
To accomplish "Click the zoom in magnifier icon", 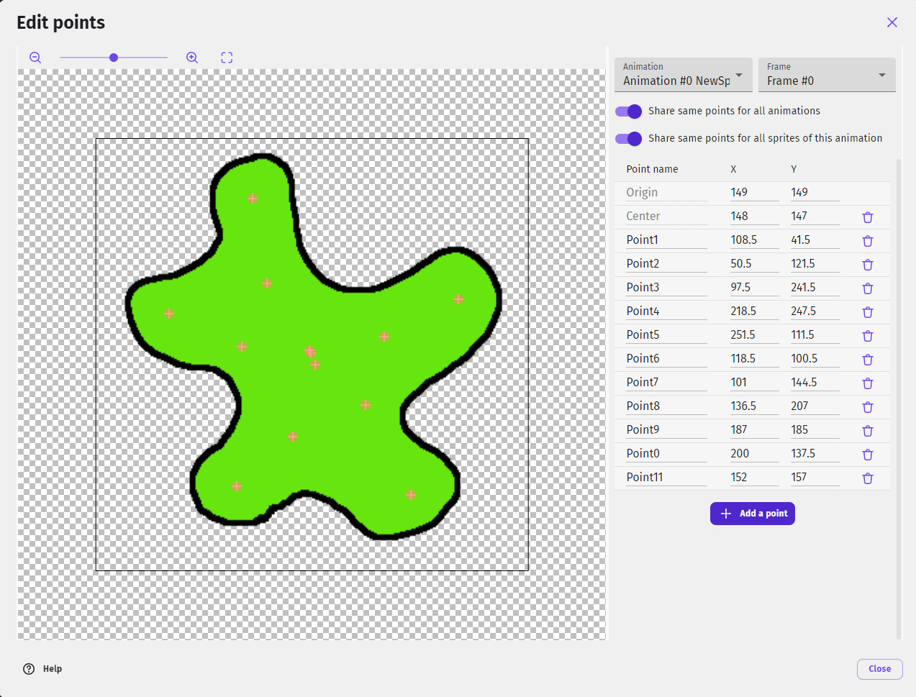I will click(192, 58).
